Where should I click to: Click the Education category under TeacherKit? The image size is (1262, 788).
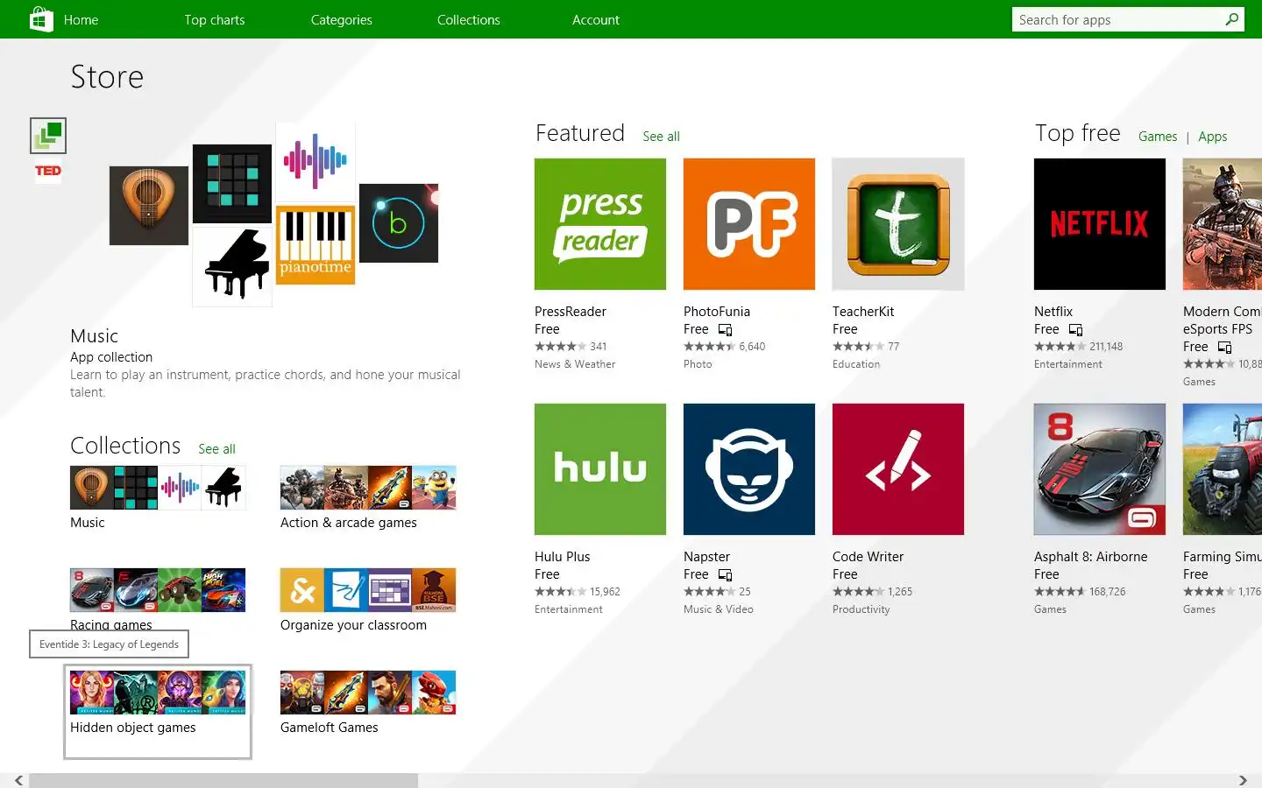[856, 364]
